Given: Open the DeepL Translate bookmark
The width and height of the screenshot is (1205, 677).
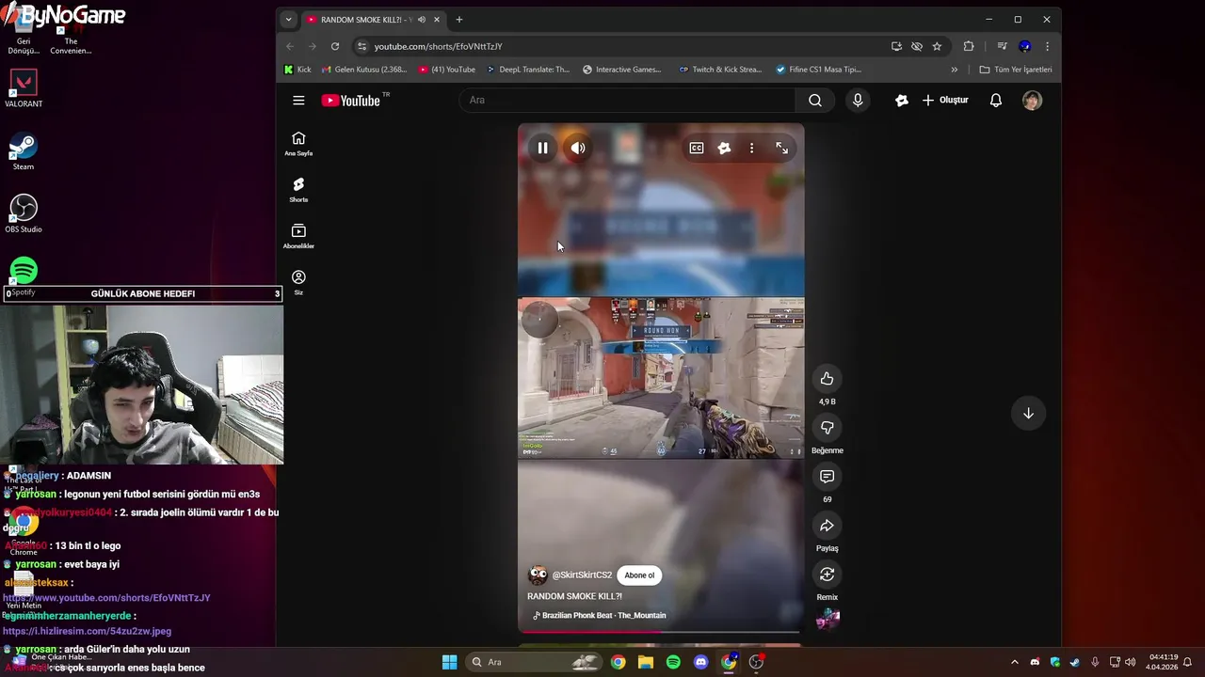Looking at the screenshot, I should tap(528, 70).
